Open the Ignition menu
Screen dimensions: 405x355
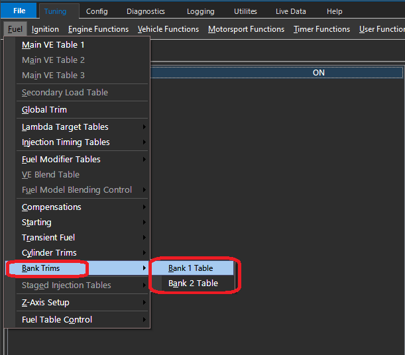point(45,29)
